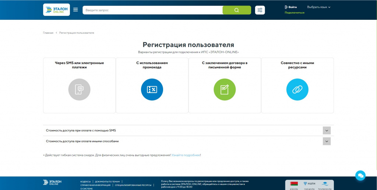Open the 'Узнайте подробнее' link
The image size is (377, 190).
coord(186,155)
